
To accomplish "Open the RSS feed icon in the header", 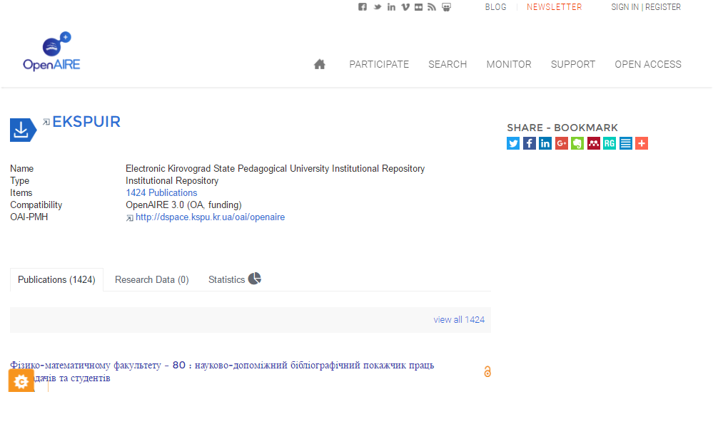I will pyautogui.click(x=431, y=7).
